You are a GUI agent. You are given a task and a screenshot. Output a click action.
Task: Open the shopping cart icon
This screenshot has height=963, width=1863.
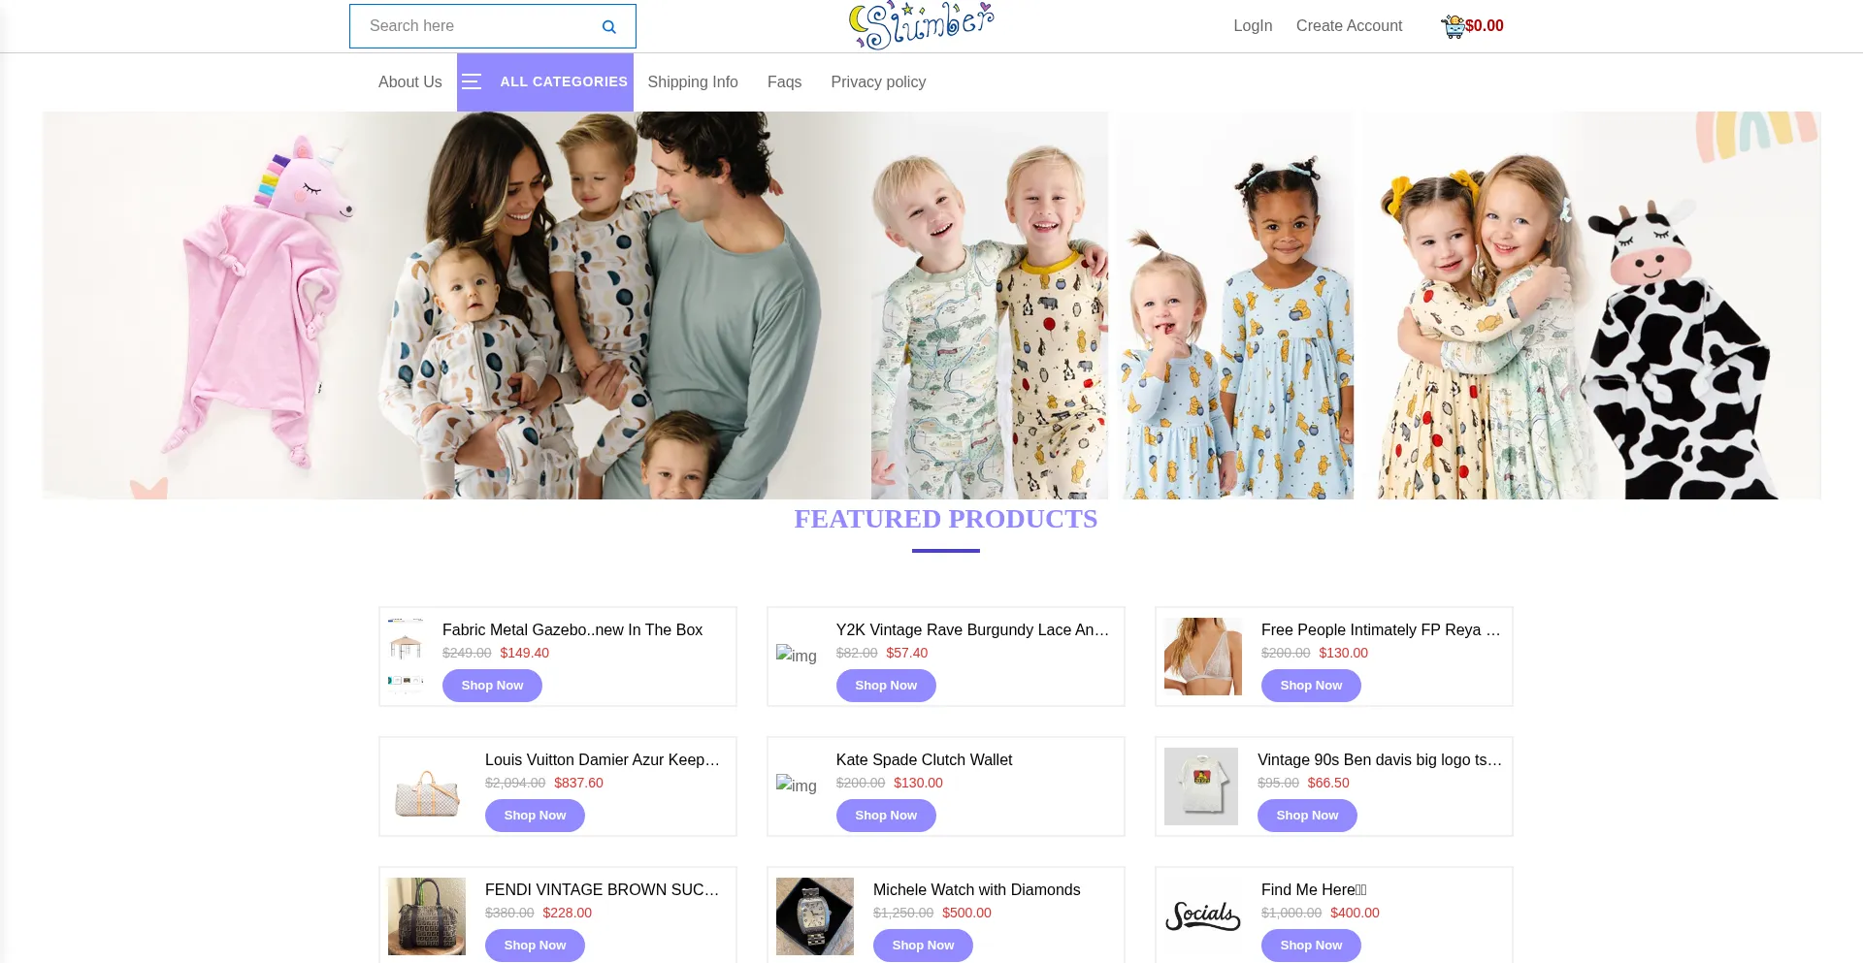[1453, 26]
